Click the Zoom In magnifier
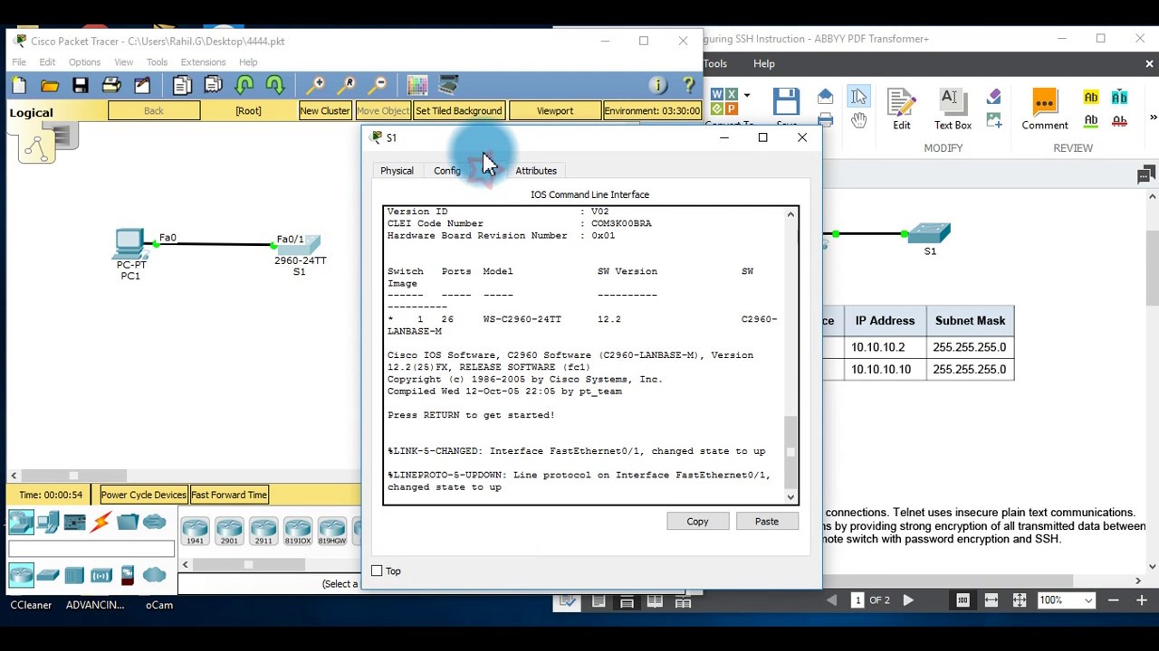Image resolution: width=1159 pixels, height=651 pixels. click(x=316, y=85)
